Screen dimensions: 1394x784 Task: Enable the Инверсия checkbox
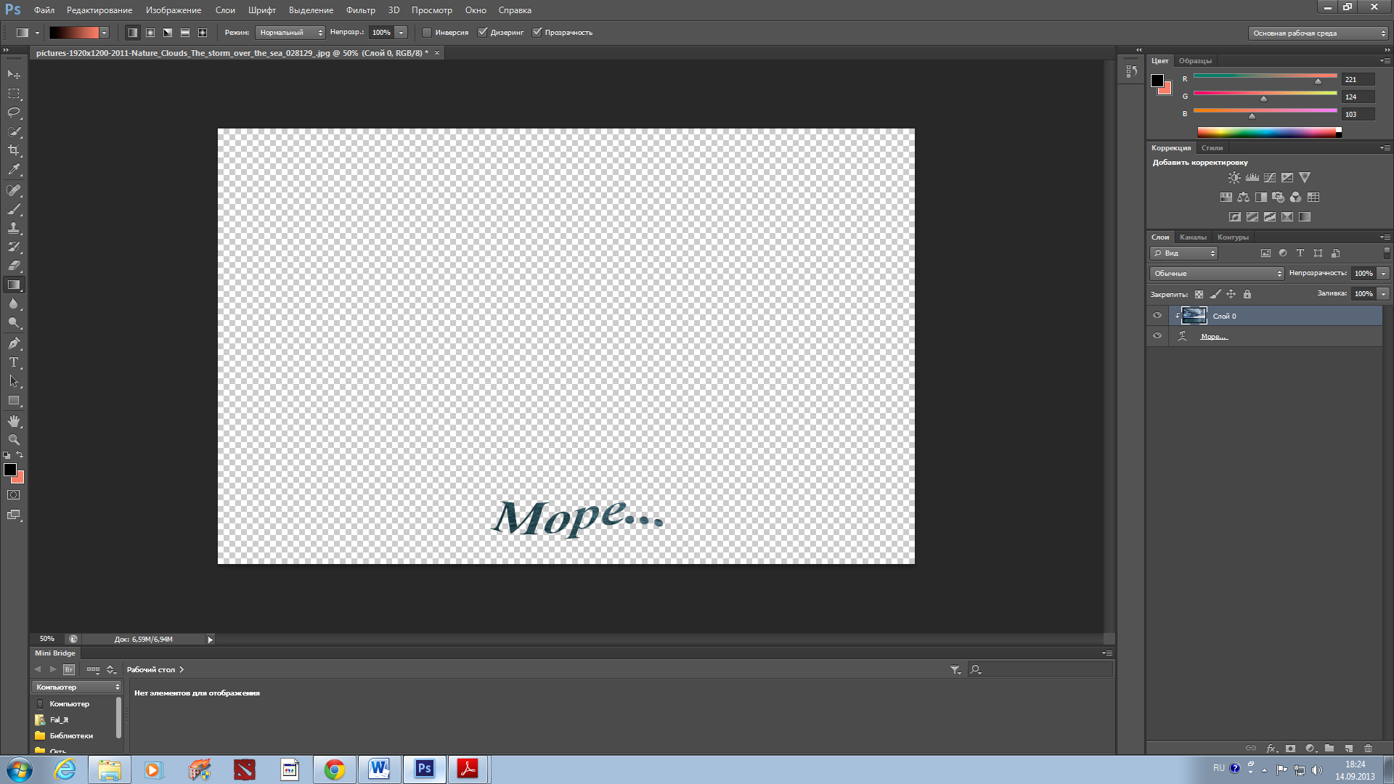(x=427, y=33)
